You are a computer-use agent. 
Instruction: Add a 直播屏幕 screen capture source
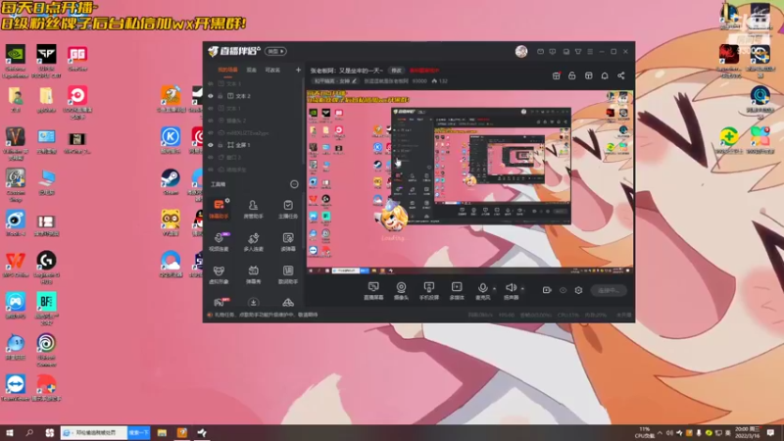click(x=373, y=290)
